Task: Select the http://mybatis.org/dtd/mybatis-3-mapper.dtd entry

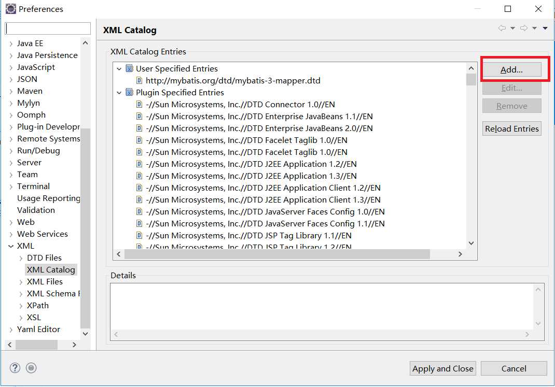Action: coord(233,81)
